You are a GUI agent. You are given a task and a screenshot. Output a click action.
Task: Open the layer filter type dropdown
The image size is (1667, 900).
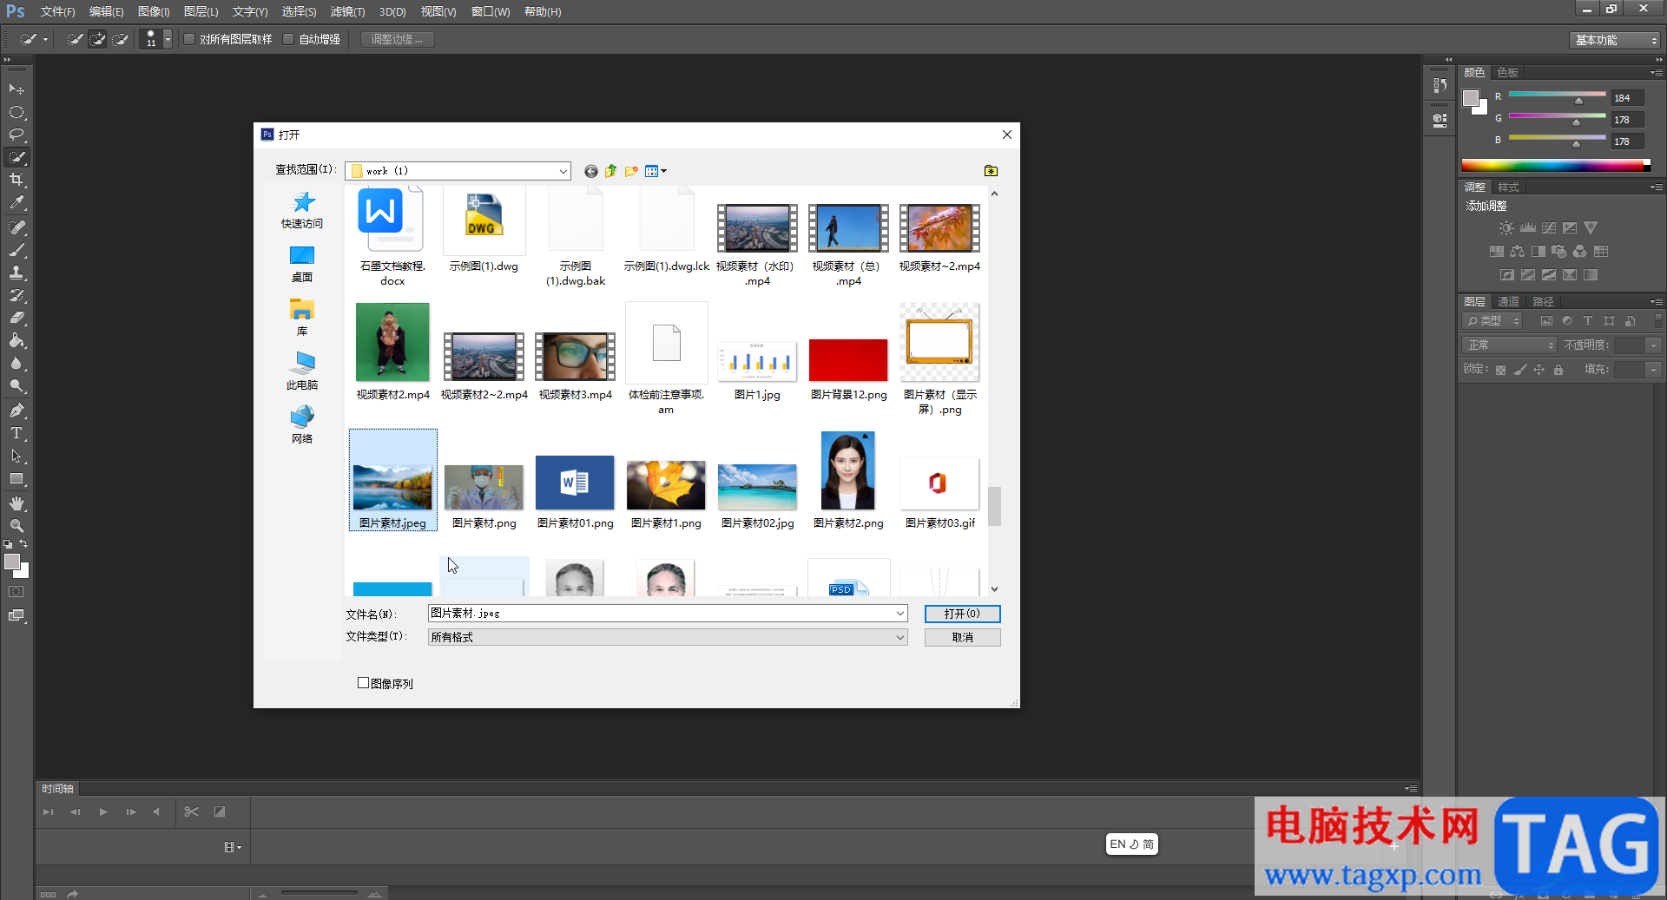pos(1493,321)
